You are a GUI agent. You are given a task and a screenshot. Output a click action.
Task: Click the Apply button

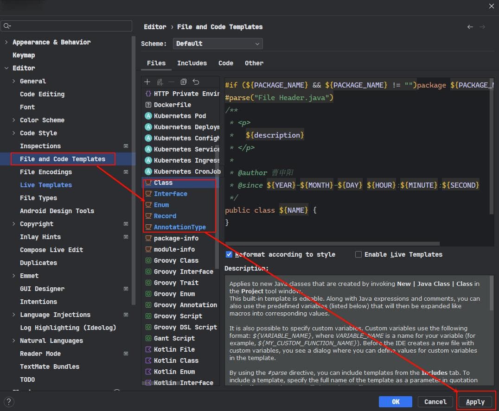click(475, 402)
